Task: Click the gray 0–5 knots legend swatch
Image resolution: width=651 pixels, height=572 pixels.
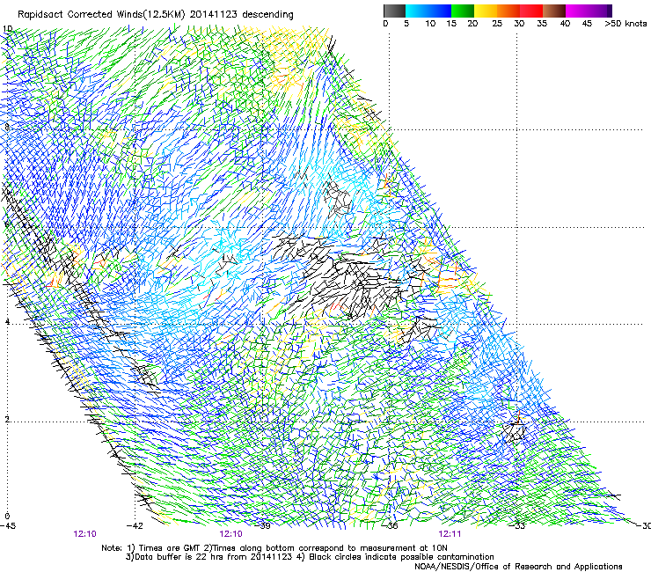Action: [x=394, y=11]
